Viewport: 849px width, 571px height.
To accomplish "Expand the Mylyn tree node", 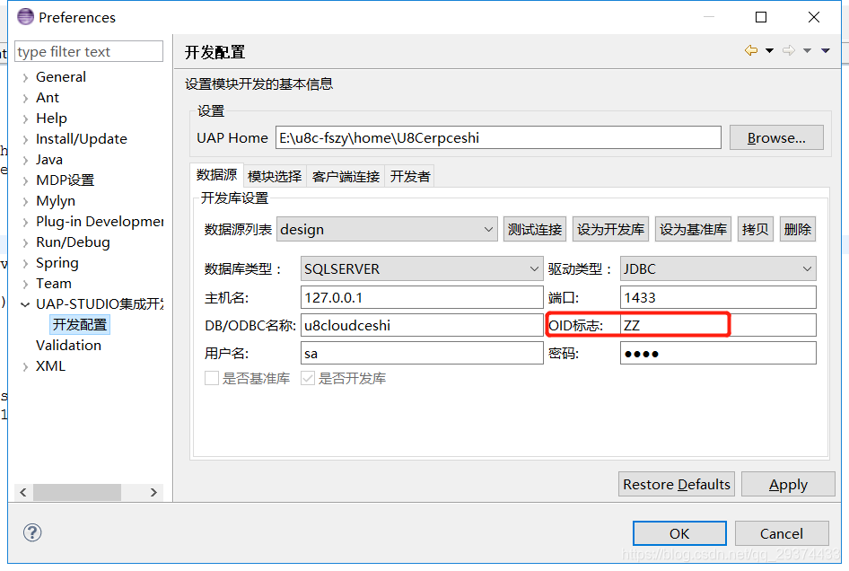I will 25,201.
